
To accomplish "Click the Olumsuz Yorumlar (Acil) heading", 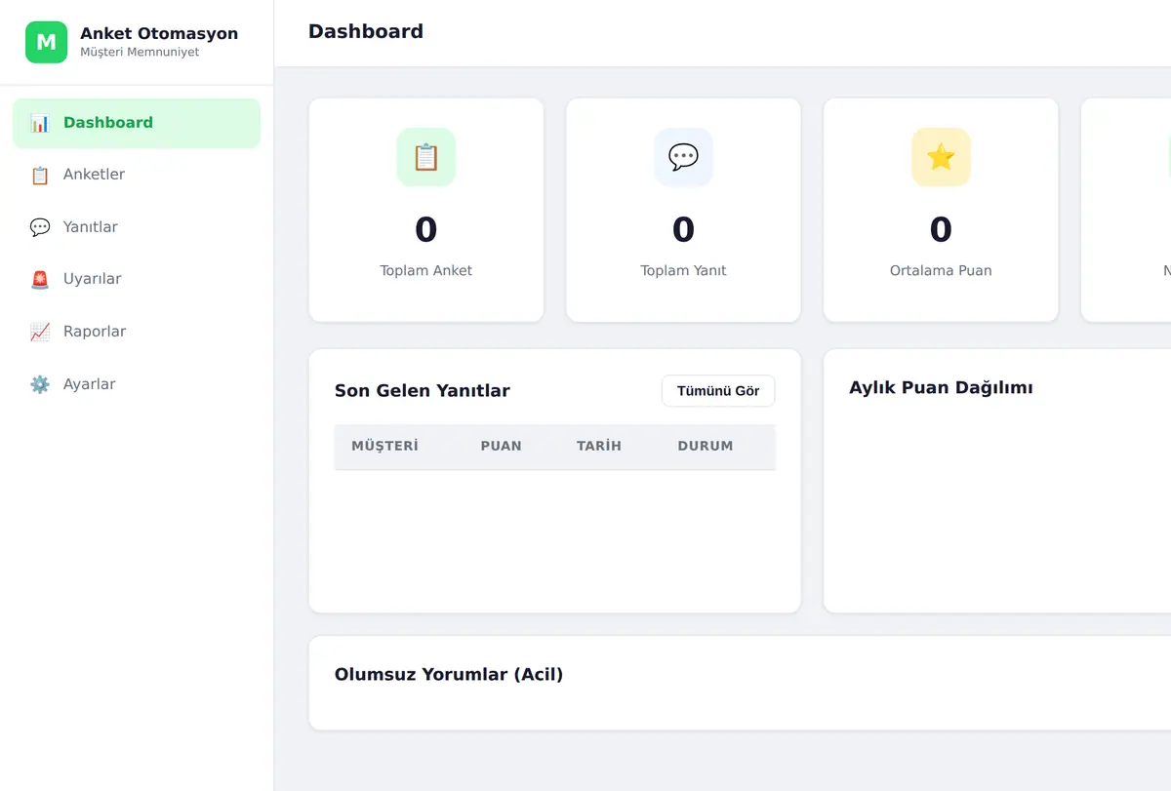I will coord(449,675).
